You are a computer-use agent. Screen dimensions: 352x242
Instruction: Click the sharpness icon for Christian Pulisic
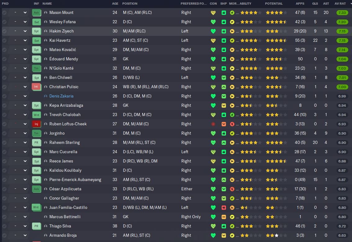point(224,87)
